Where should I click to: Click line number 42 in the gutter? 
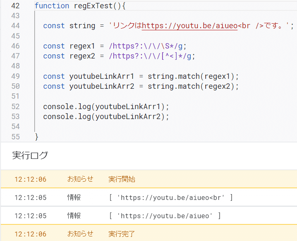15,6
